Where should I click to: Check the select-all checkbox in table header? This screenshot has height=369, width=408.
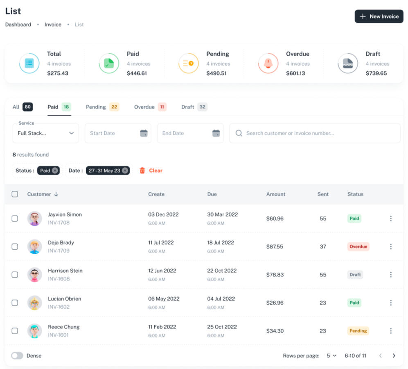15,194
